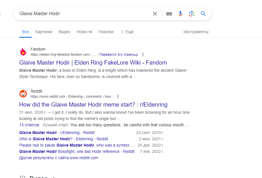The image size is (262, 178).
Task: Open How did the Glaive Master Hodir meme start result
Action: [93, 105]
